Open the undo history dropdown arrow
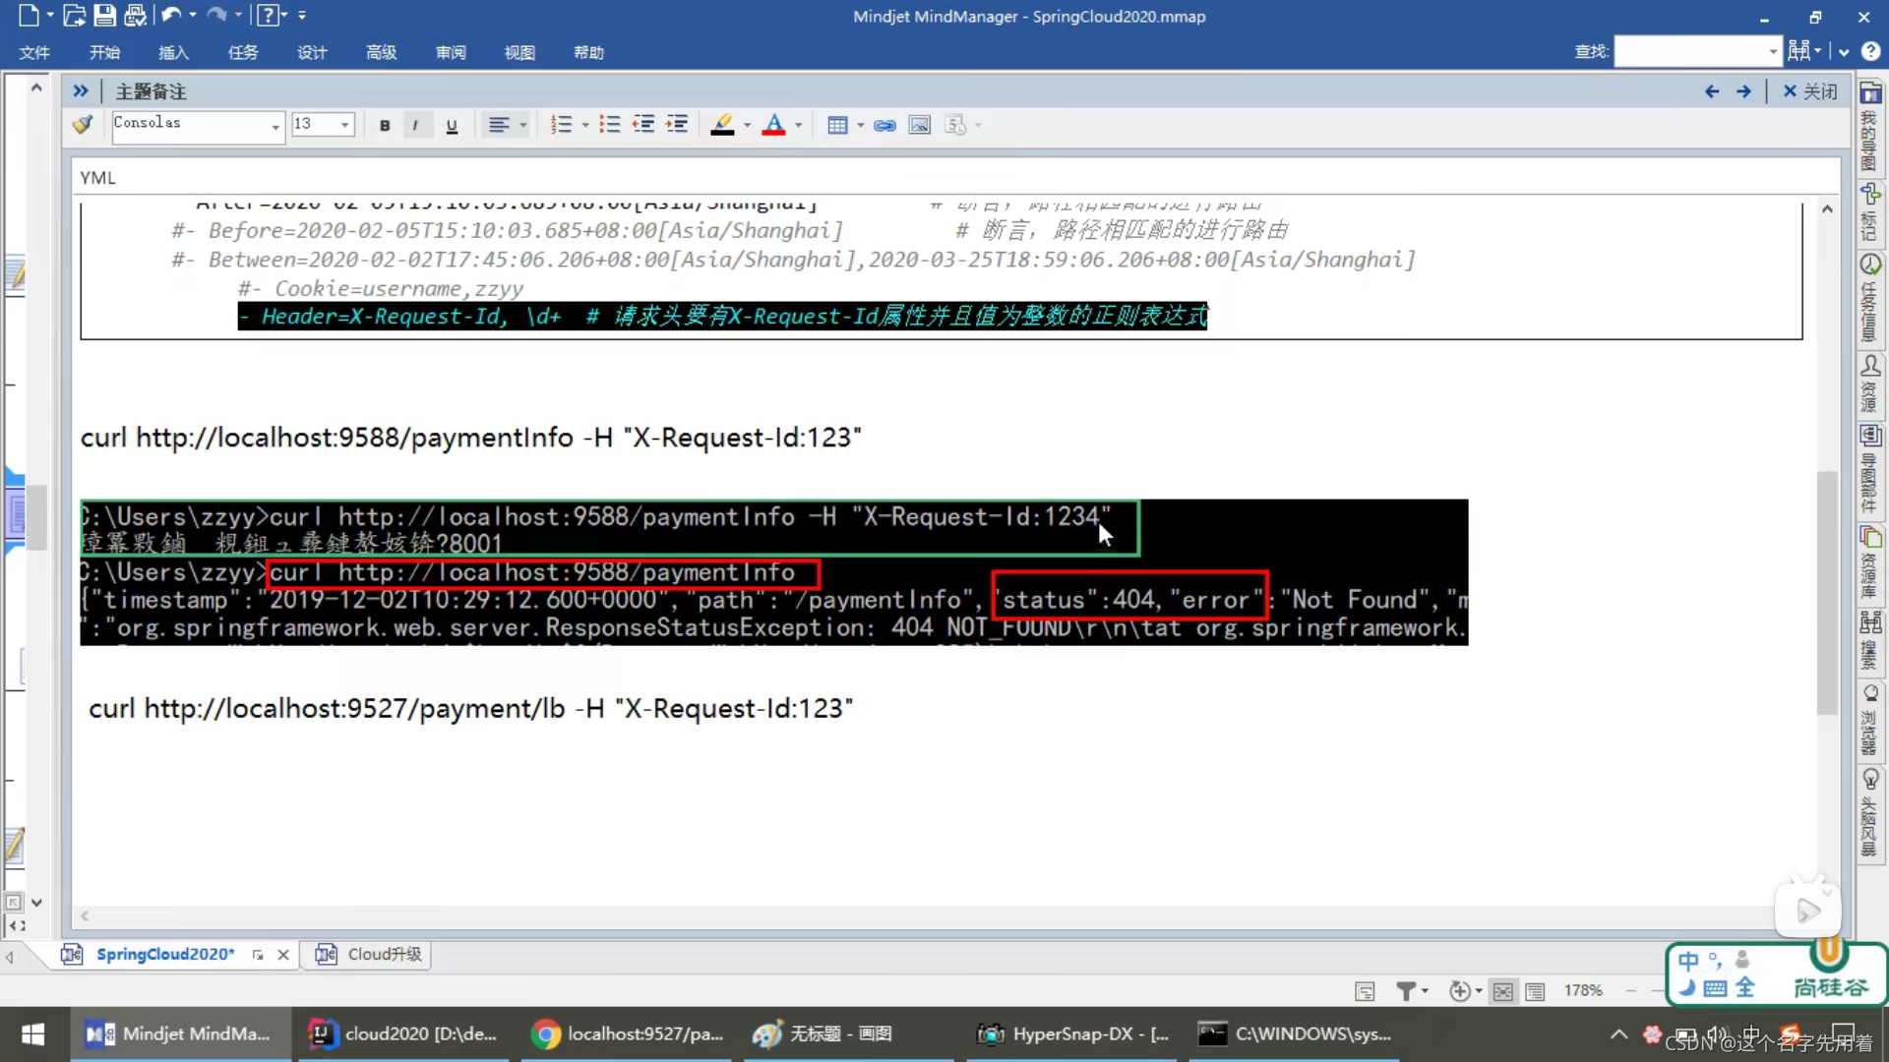 [x=193, y=16]
